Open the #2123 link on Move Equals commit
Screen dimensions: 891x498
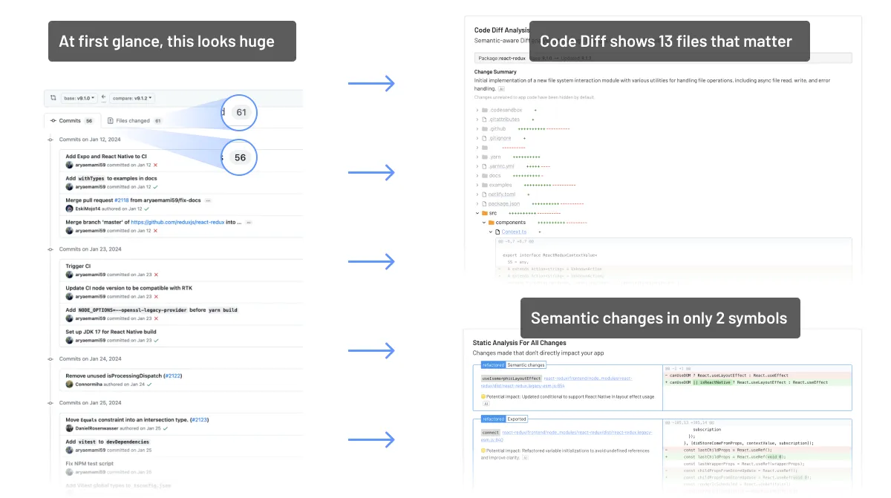point(199,420)
